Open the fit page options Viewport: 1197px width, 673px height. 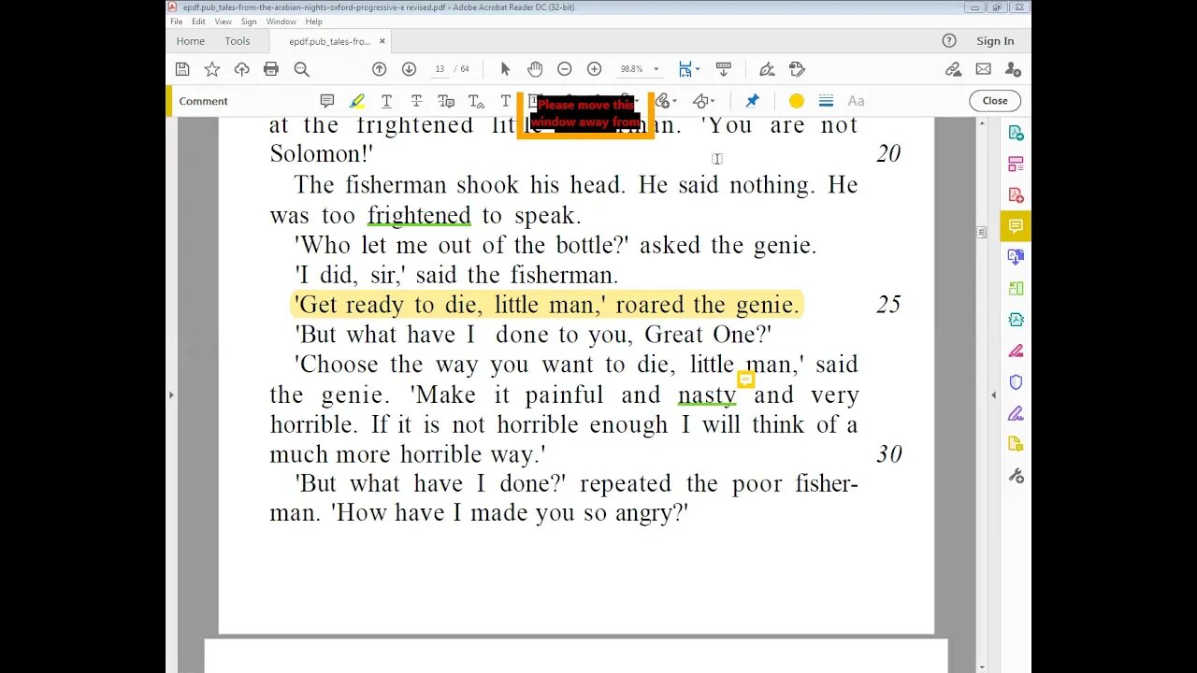tap(688, 69)
